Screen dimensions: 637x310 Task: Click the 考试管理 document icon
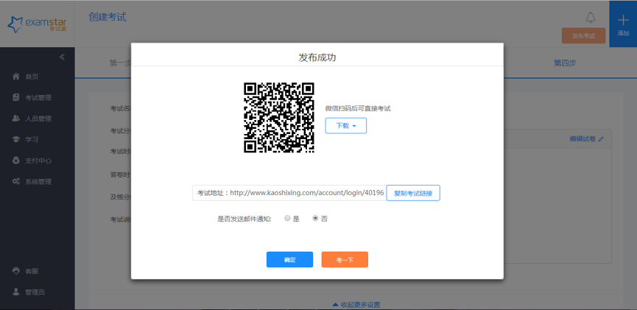click(16, 97)
